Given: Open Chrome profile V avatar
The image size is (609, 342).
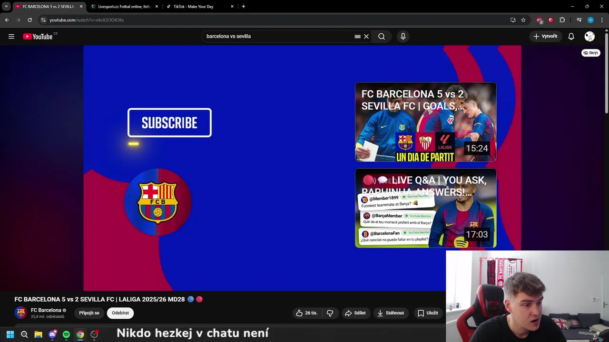Looking at the screenshot, I should [590, 20].
